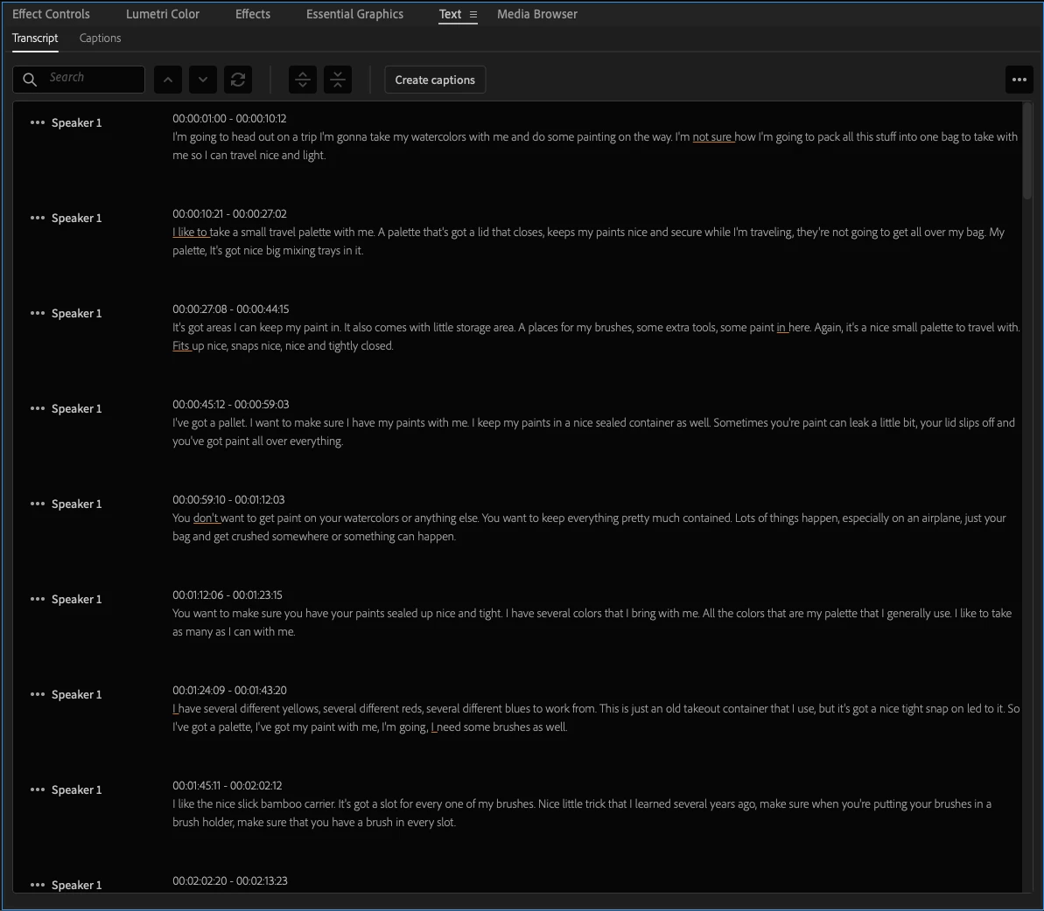Open the Effect Controls panel tab

pyautogui.click(x=51, y=14)
